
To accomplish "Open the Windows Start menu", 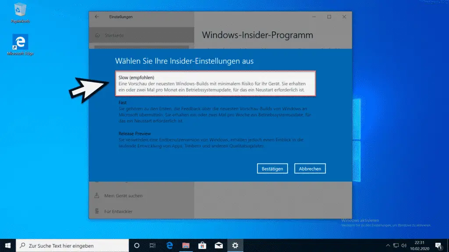I will [8, 245].
